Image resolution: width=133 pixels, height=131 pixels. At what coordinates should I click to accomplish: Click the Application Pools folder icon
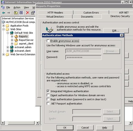click(7, 26)
